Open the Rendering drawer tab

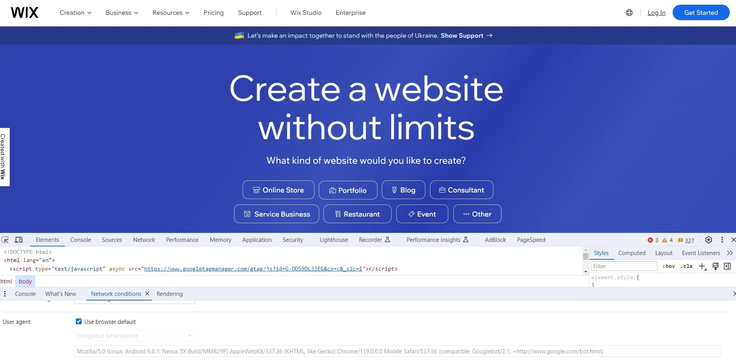coord(170,294)
